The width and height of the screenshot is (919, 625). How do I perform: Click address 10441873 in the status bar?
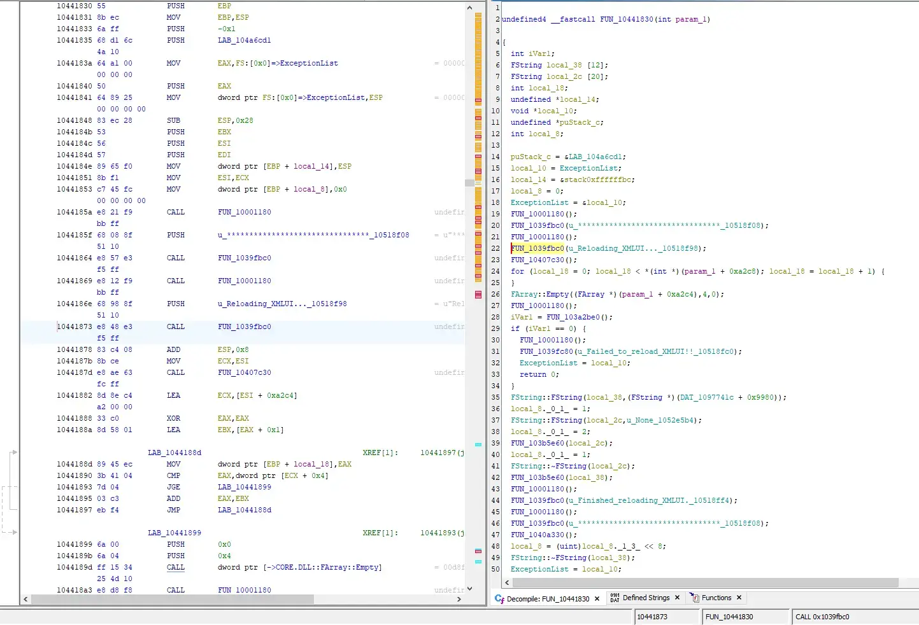(x=652, y=617)
